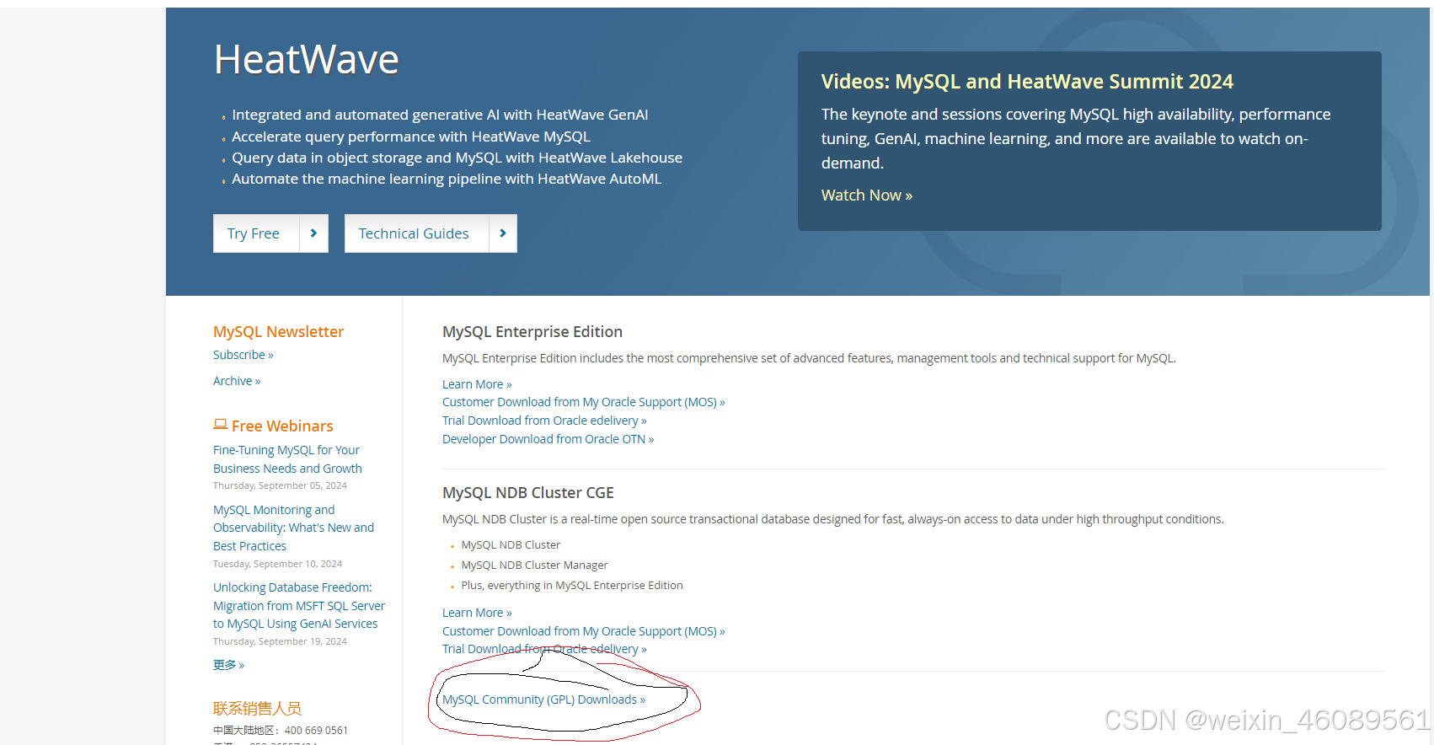The height and width of the screenshot is (745, 1434).
Task: Click the MySQL NDB Cluster CGE heading
Action: [x=528, y=493]
